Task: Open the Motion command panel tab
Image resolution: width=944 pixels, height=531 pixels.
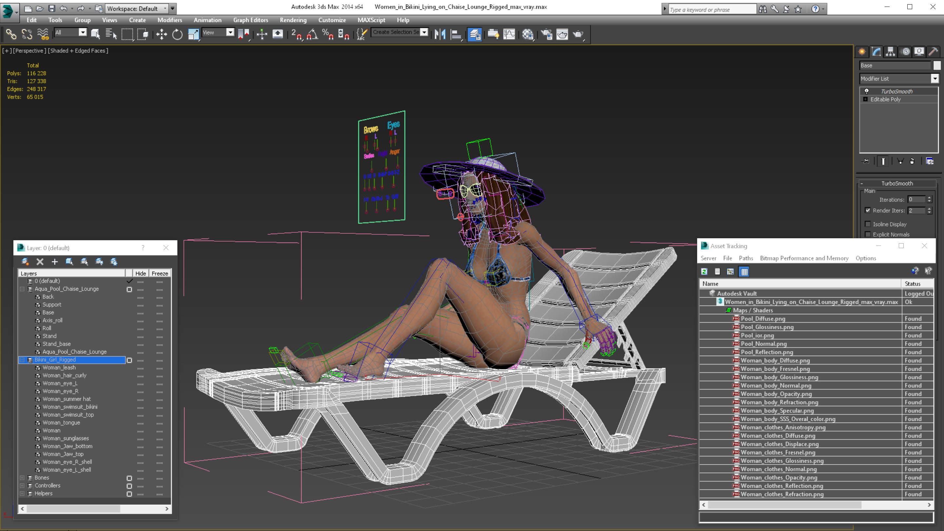Action: tap(906, 52)
